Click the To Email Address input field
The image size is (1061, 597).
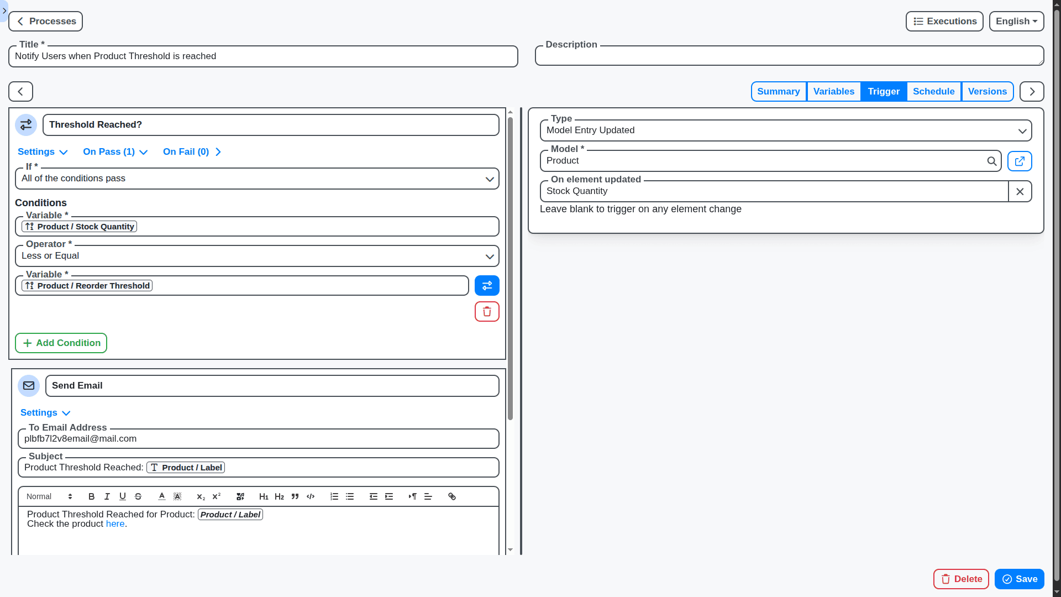click(258, 438)
